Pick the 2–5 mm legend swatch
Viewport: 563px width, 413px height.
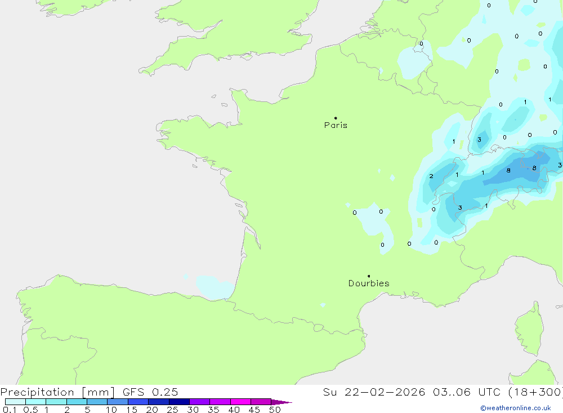point(77,402)
